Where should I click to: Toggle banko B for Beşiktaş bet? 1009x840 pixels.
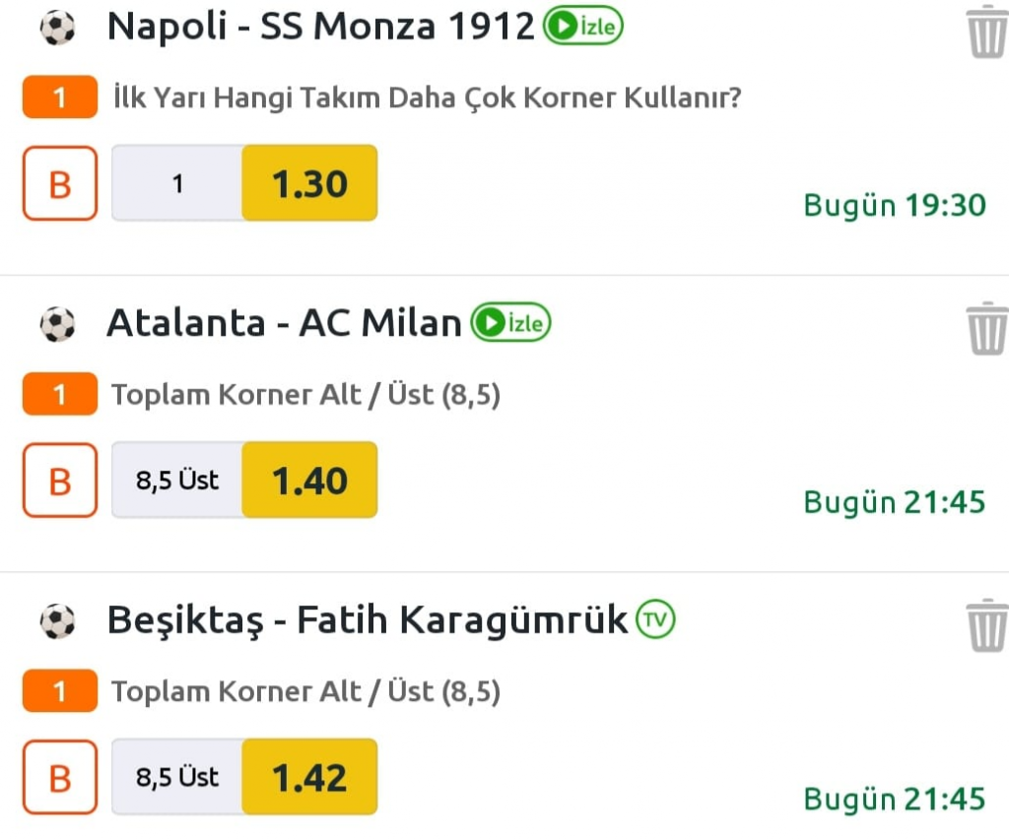point(60,777)
